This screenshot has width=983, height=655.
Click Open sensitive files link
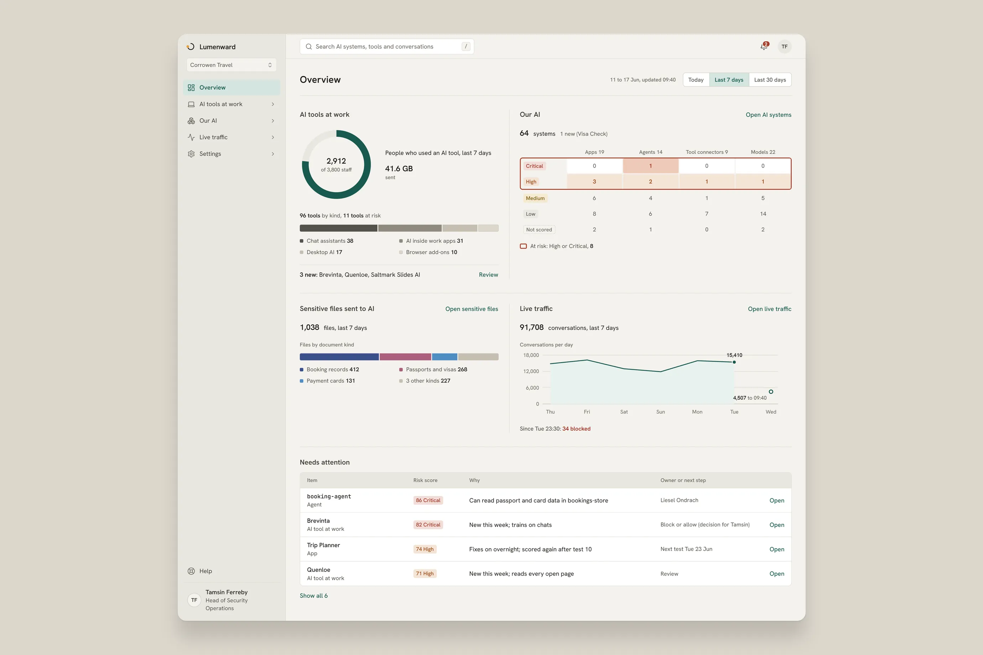472,309
